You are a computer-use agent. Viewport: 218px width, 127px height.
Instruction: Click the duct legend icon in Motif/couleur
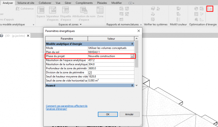pos(178,9)
